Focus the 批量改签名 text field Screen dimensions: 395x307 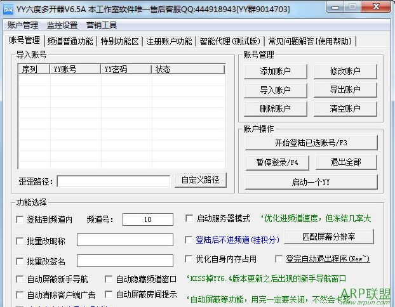pos(125,261)
